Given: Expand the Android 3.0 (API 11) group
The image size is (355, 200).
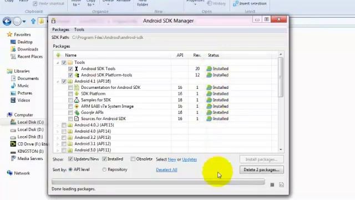Looking at the screenshot, I should (x=58, y=150).
